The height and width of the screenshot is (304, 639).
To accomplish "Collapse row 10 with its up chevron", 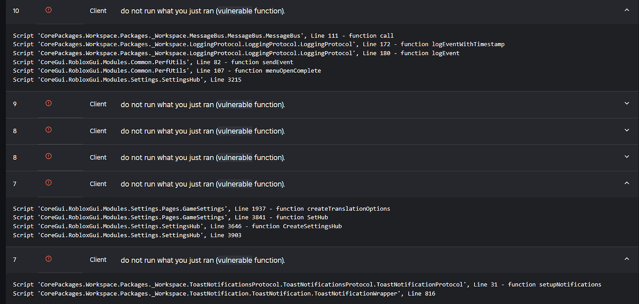I will 627,10.
